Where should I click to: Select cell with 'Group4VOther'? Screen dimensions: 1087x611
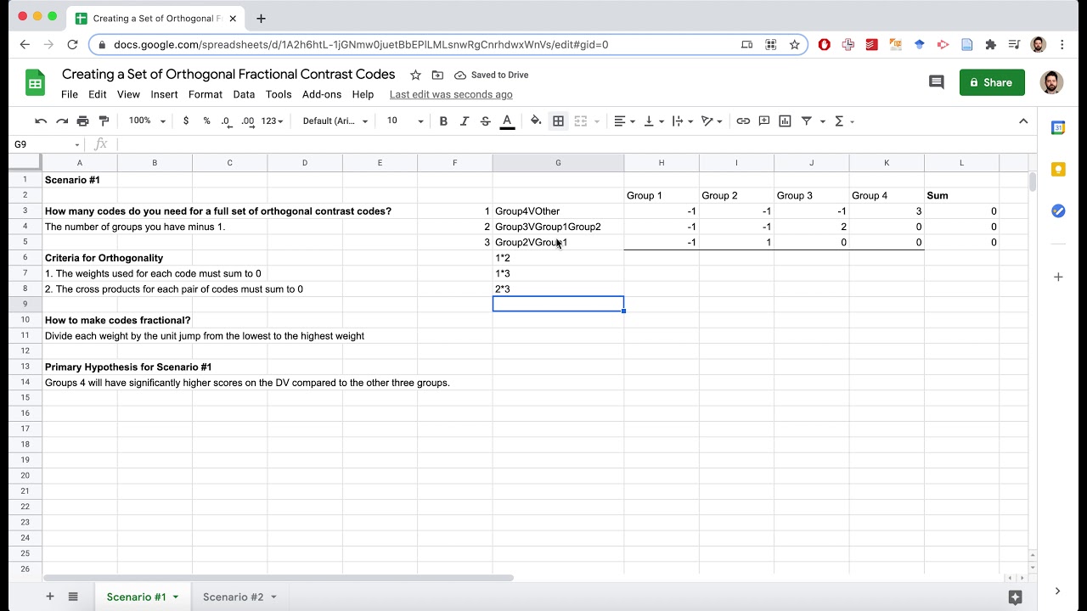558,211
